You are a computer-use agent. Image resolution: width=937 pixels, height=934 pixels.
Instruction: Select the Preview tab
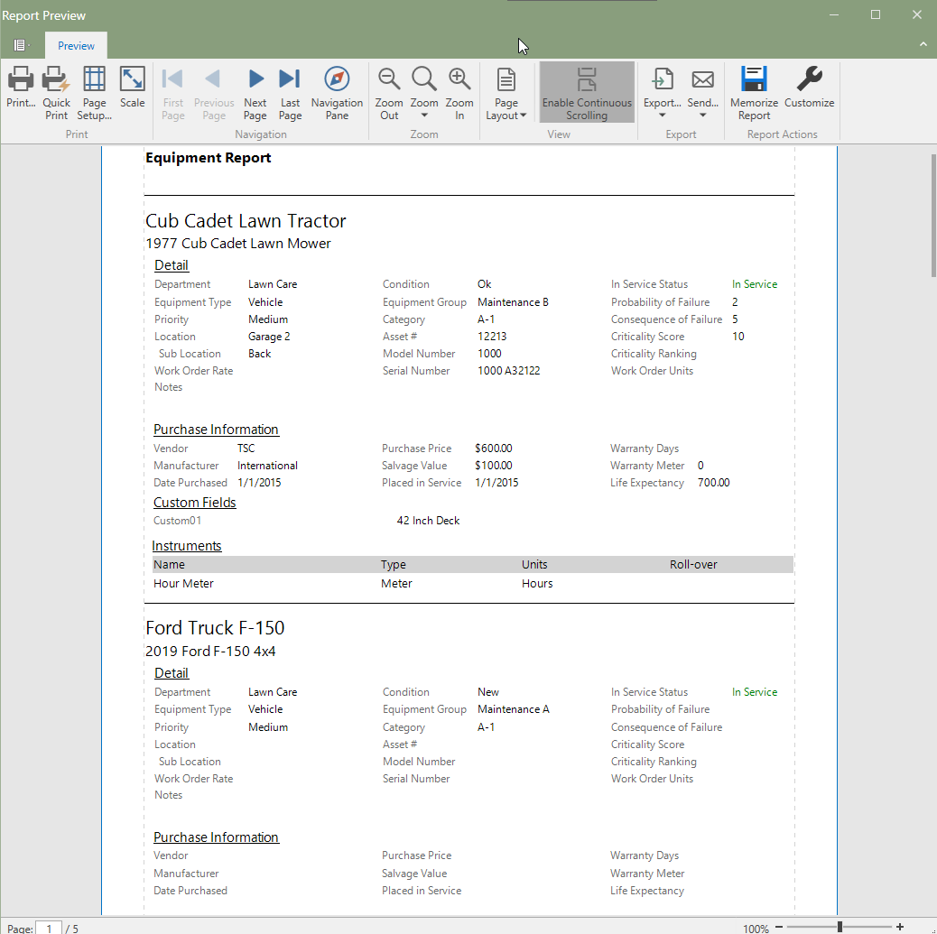pos(76,46)
